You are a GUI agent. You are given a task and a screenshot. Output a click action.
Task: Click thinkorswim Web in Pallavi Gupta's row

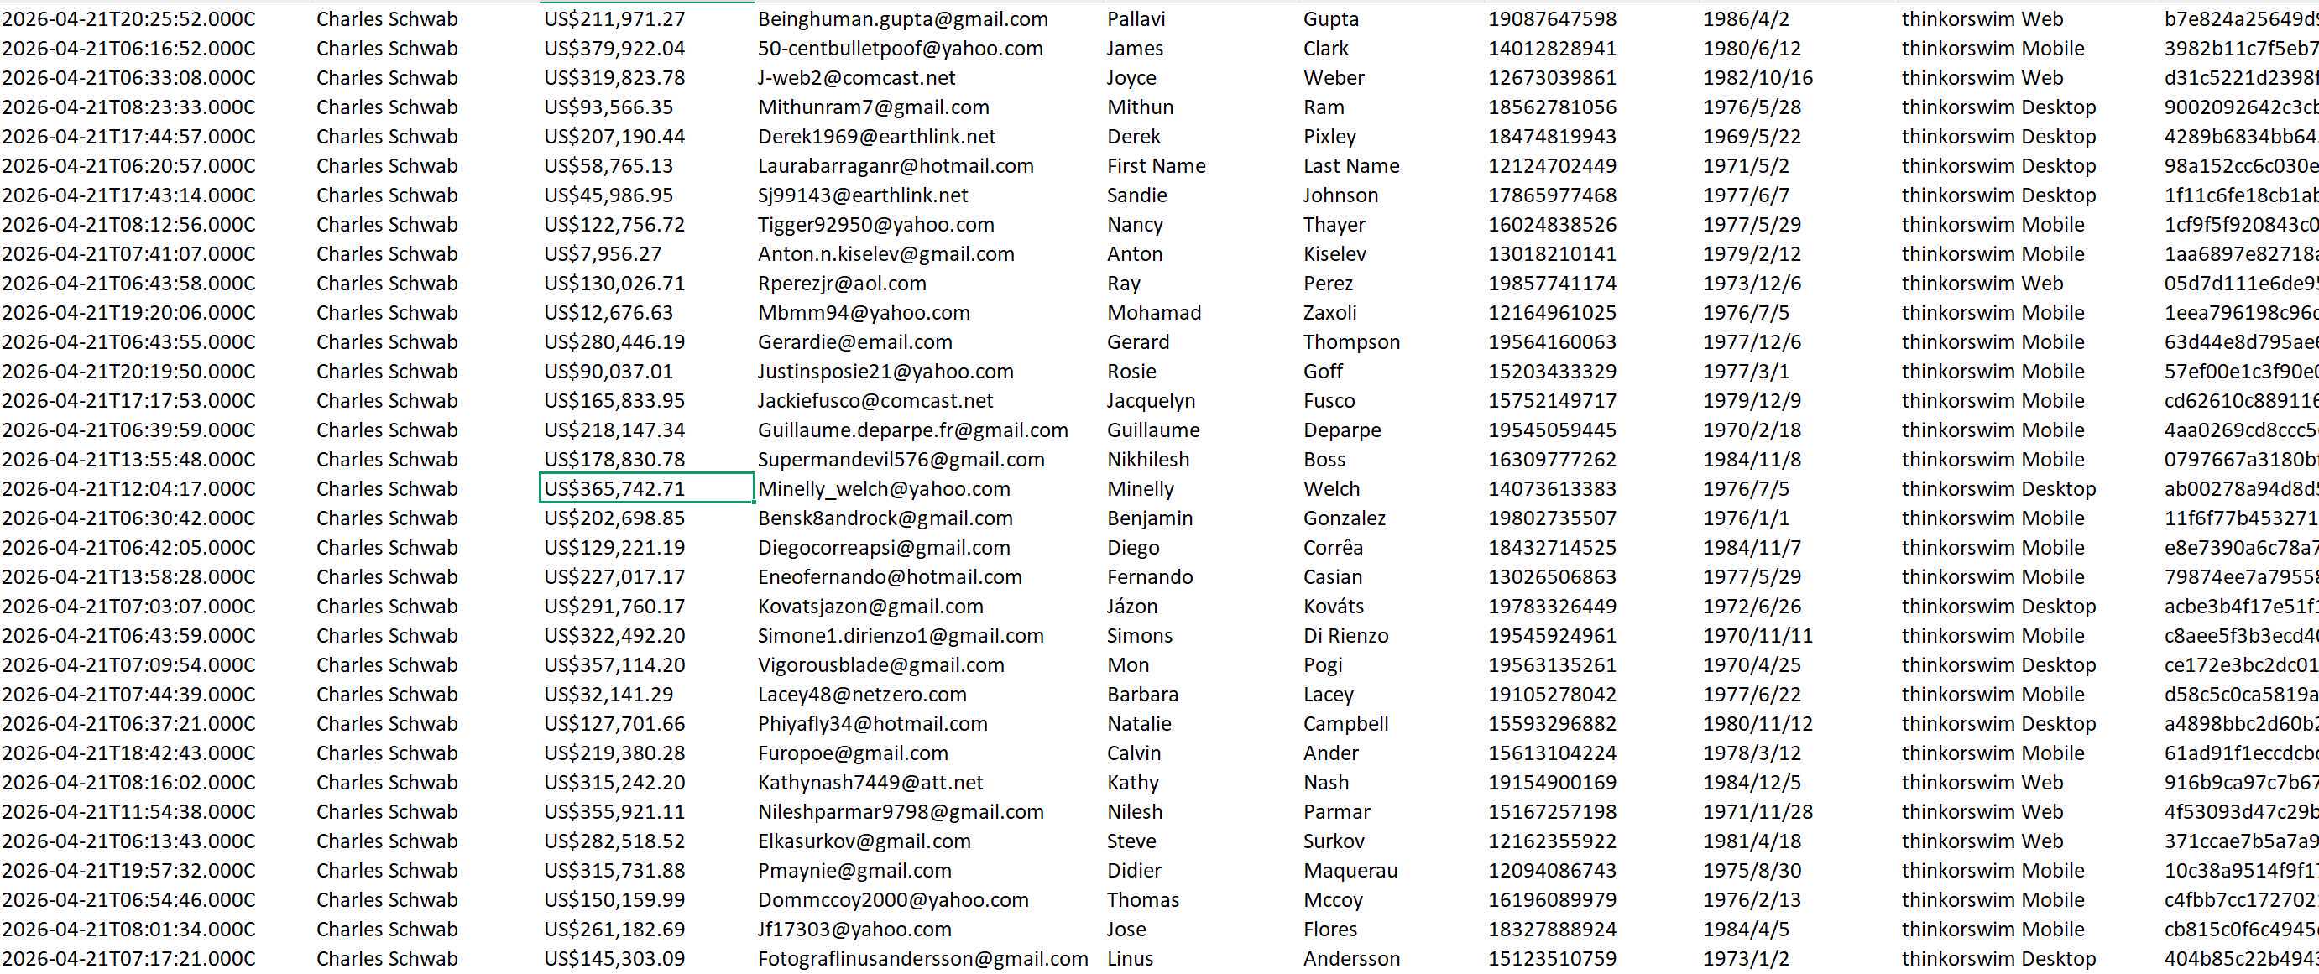tap(1982, 19)
